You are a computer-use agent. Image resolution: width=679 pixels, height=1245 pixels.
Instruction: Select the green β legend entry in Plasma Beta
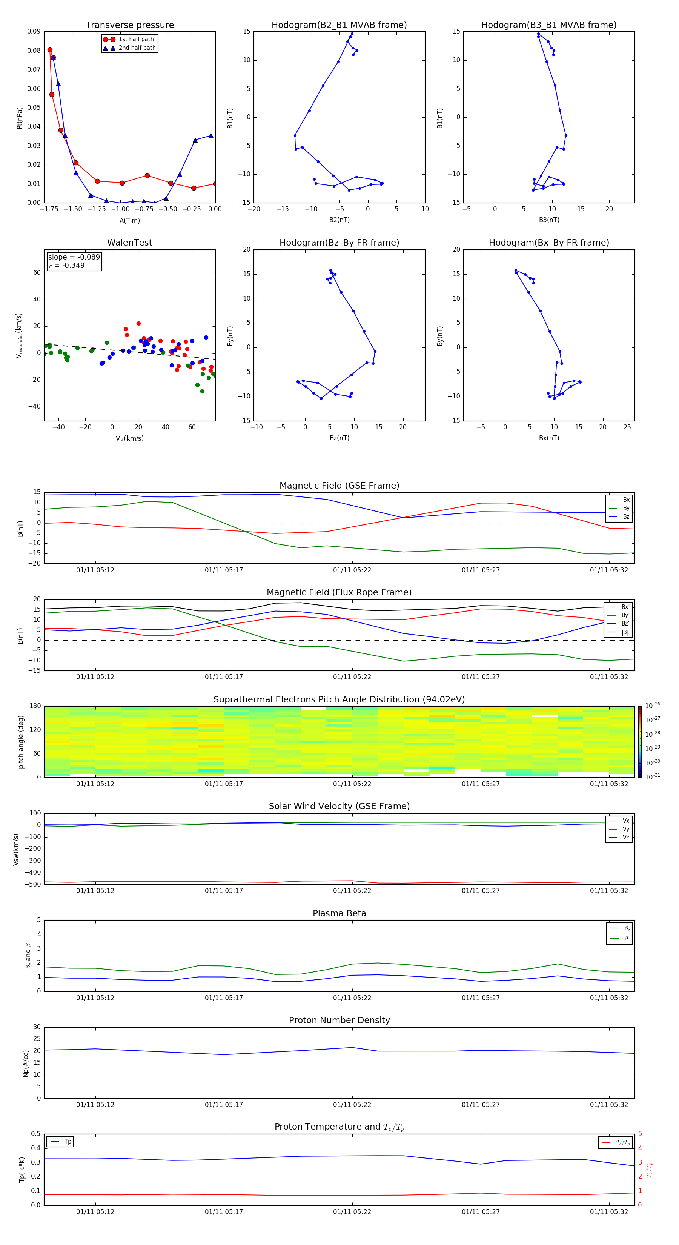[619, 938]
